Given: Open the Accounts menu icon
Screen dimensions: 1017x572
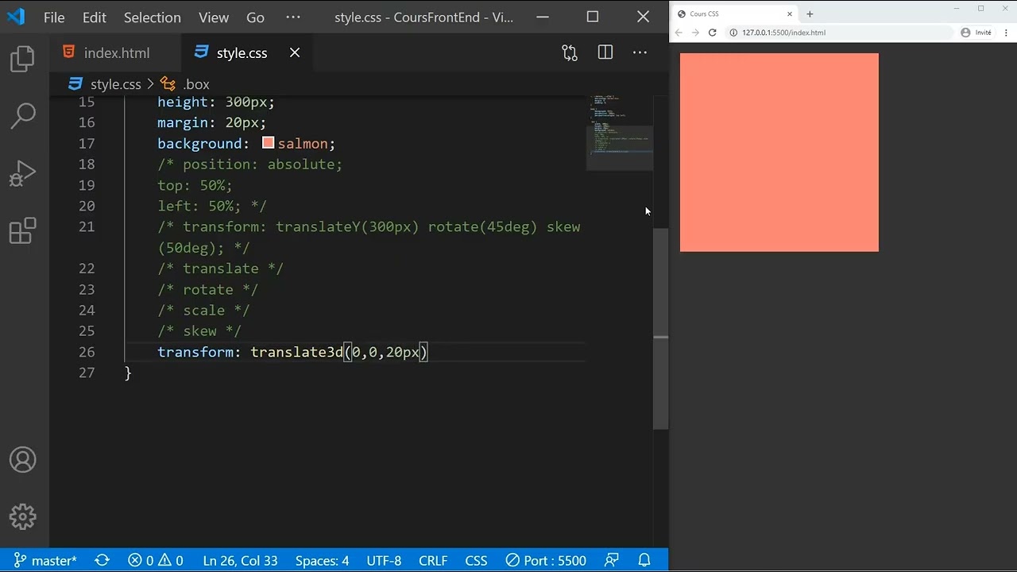Looking at the screenshot, I should [x=23, y=460].
